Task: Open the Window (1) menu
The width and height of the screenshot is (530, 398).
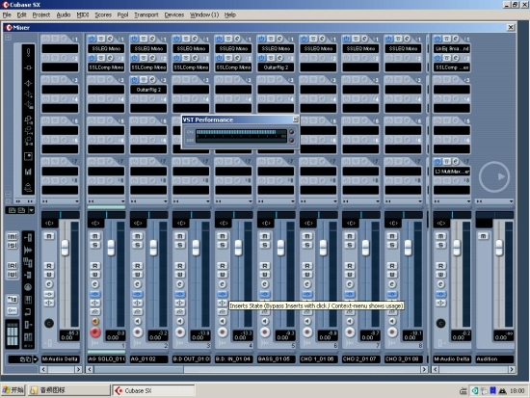Action: coord(204,14)
